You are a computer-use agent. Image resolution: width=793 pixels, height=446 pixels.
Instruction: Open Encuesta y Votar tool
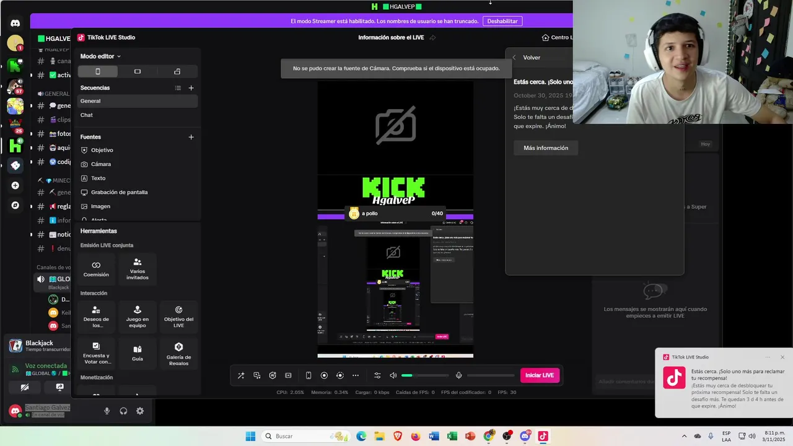tap(96, 353)
